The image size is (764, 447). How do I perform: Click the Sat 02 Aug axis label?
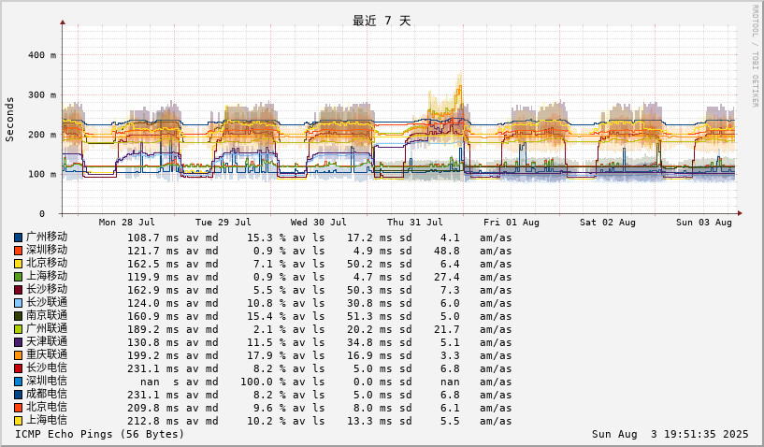pyautogui.click(x=608, y=223)
